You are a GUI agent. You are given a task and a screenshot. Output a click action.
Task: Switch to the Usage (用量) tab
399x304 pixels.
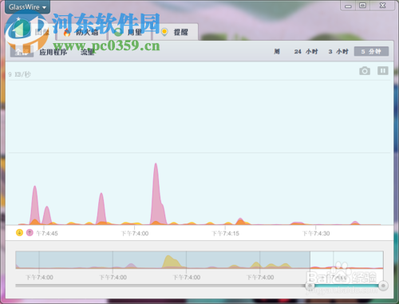click(129, 32)
